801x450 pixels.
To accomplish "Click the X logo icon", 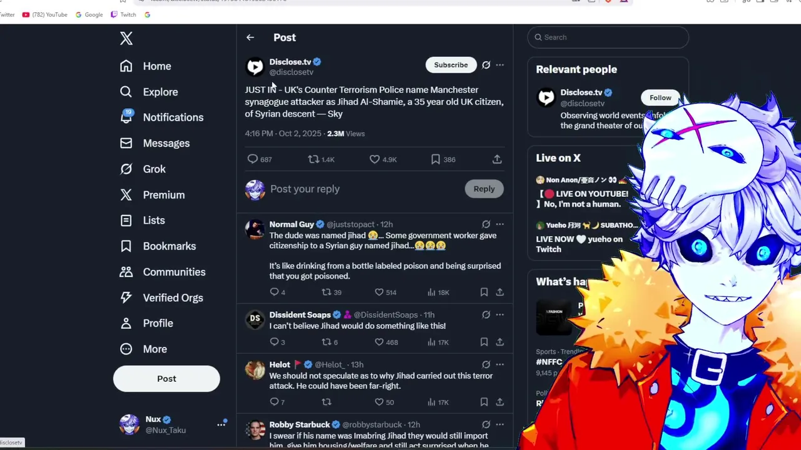I will coord(126,38).
